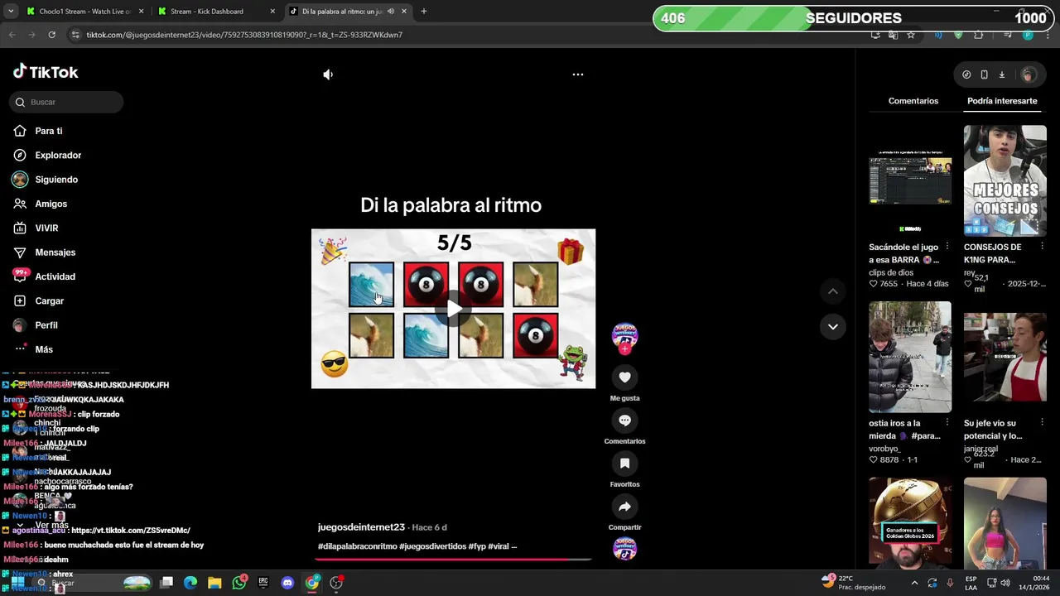Open WhatsApp from the taskbar
1060x596 pixels.
click(239, 583)
